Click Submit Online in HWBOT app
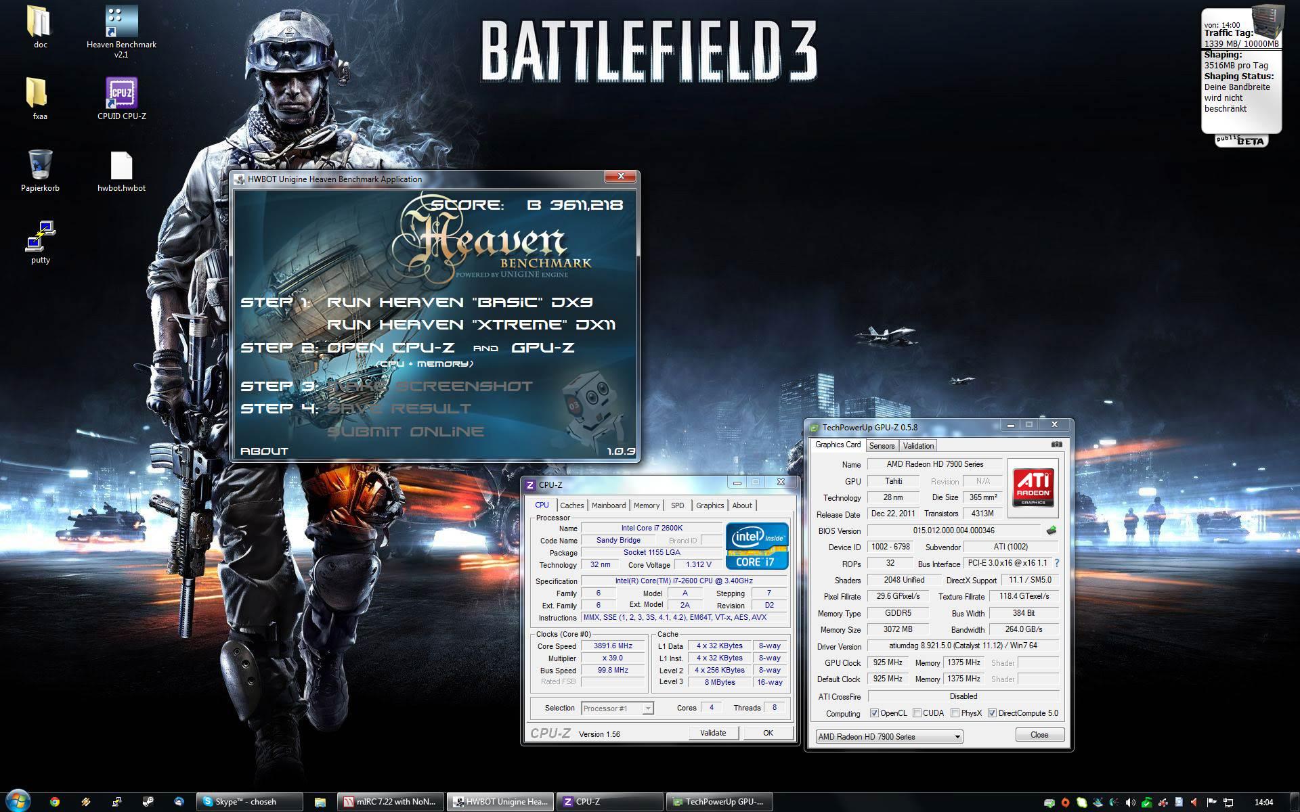 coord(406,432)
